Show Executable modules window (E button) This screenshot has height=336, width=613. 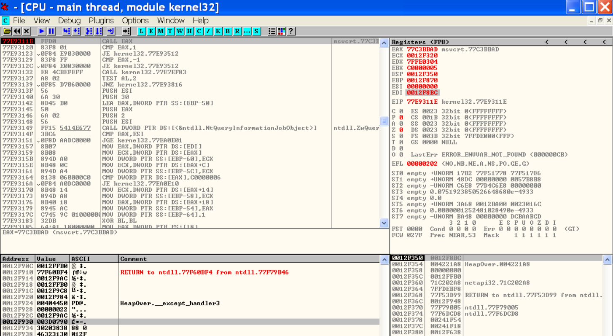[151, 31]
